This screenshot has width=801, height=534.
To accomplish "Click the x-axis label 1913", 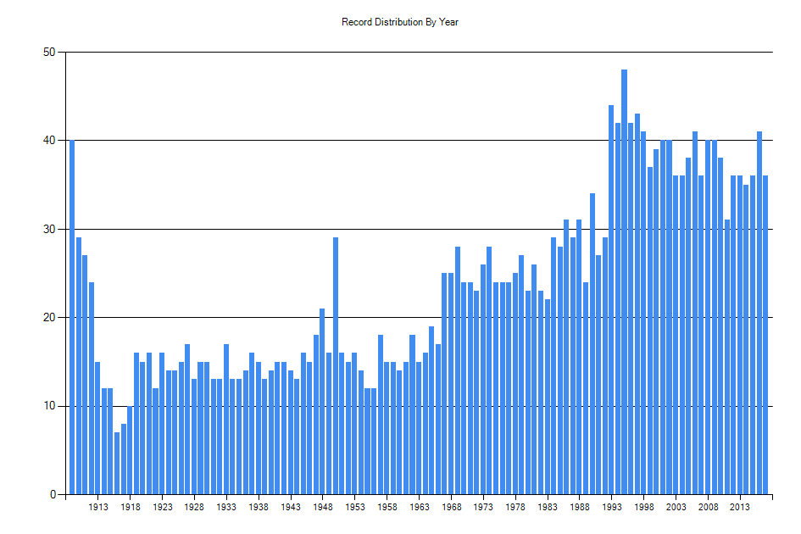I will pyautogui.click(x=98, y=507).
